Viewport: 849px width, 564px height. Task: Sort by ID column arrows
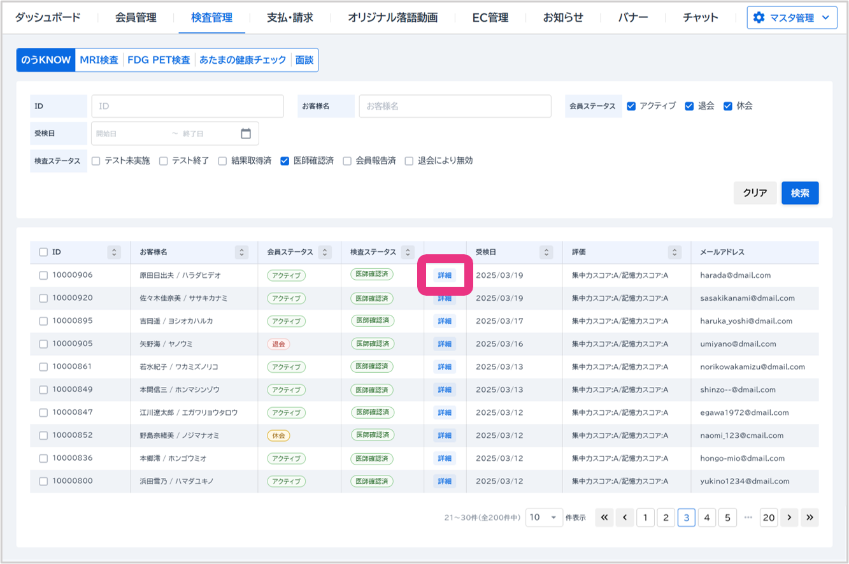click(114, 252)
